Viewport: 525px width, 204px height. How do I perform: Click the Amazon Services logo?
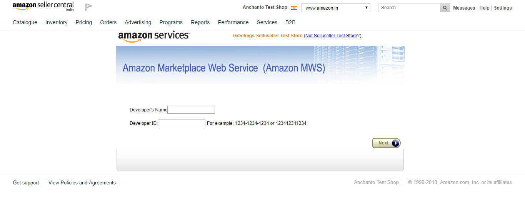coord(154,36)
